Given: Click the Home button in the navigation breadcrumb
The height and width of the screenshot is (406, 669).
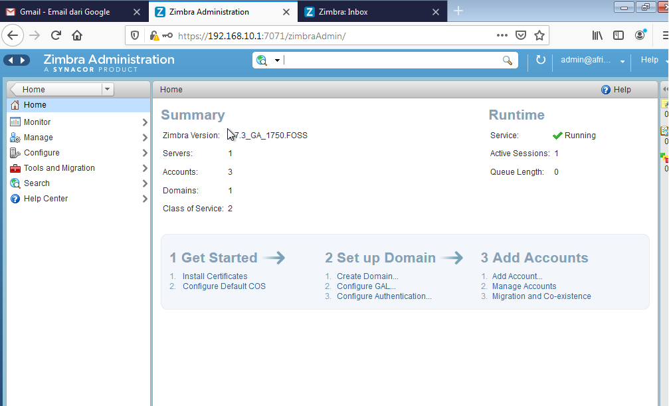Looking at the screenshot, I should click(x=55, y=89).
